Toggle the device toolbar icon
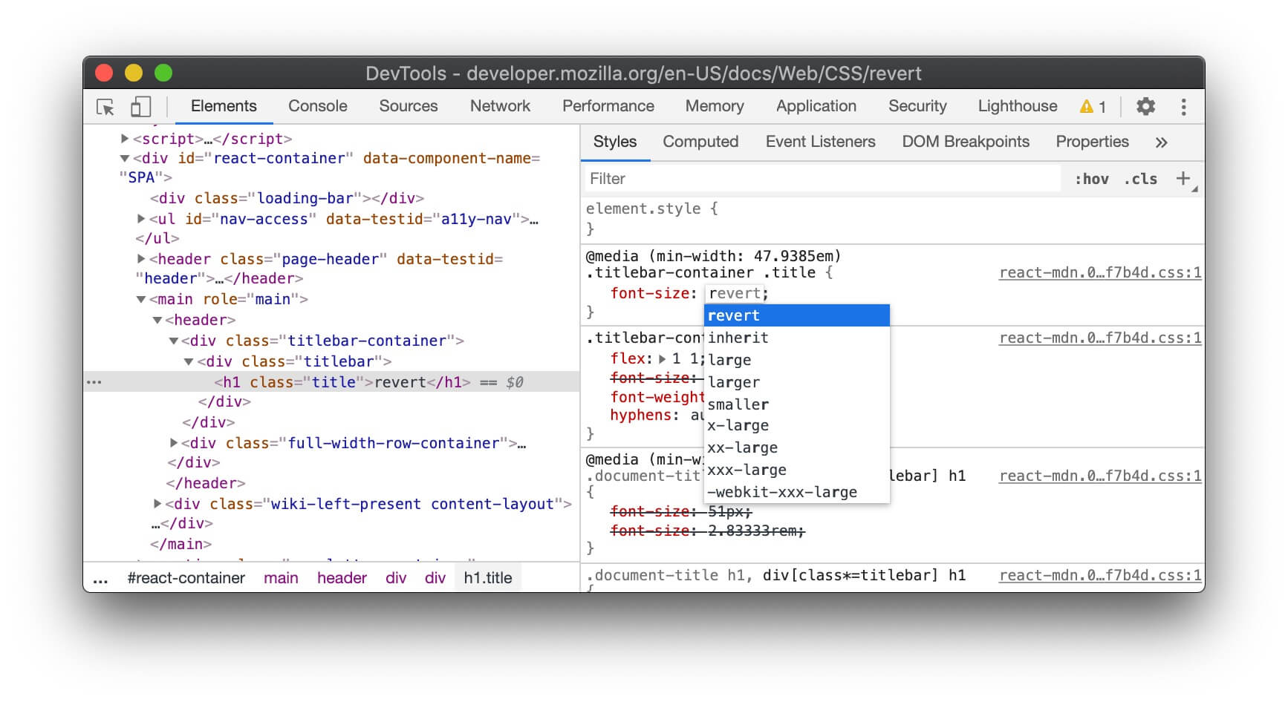This screenshot has height=702, width=1288. click(140, 107)
